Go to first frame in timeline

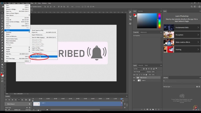tap(6, 100)
